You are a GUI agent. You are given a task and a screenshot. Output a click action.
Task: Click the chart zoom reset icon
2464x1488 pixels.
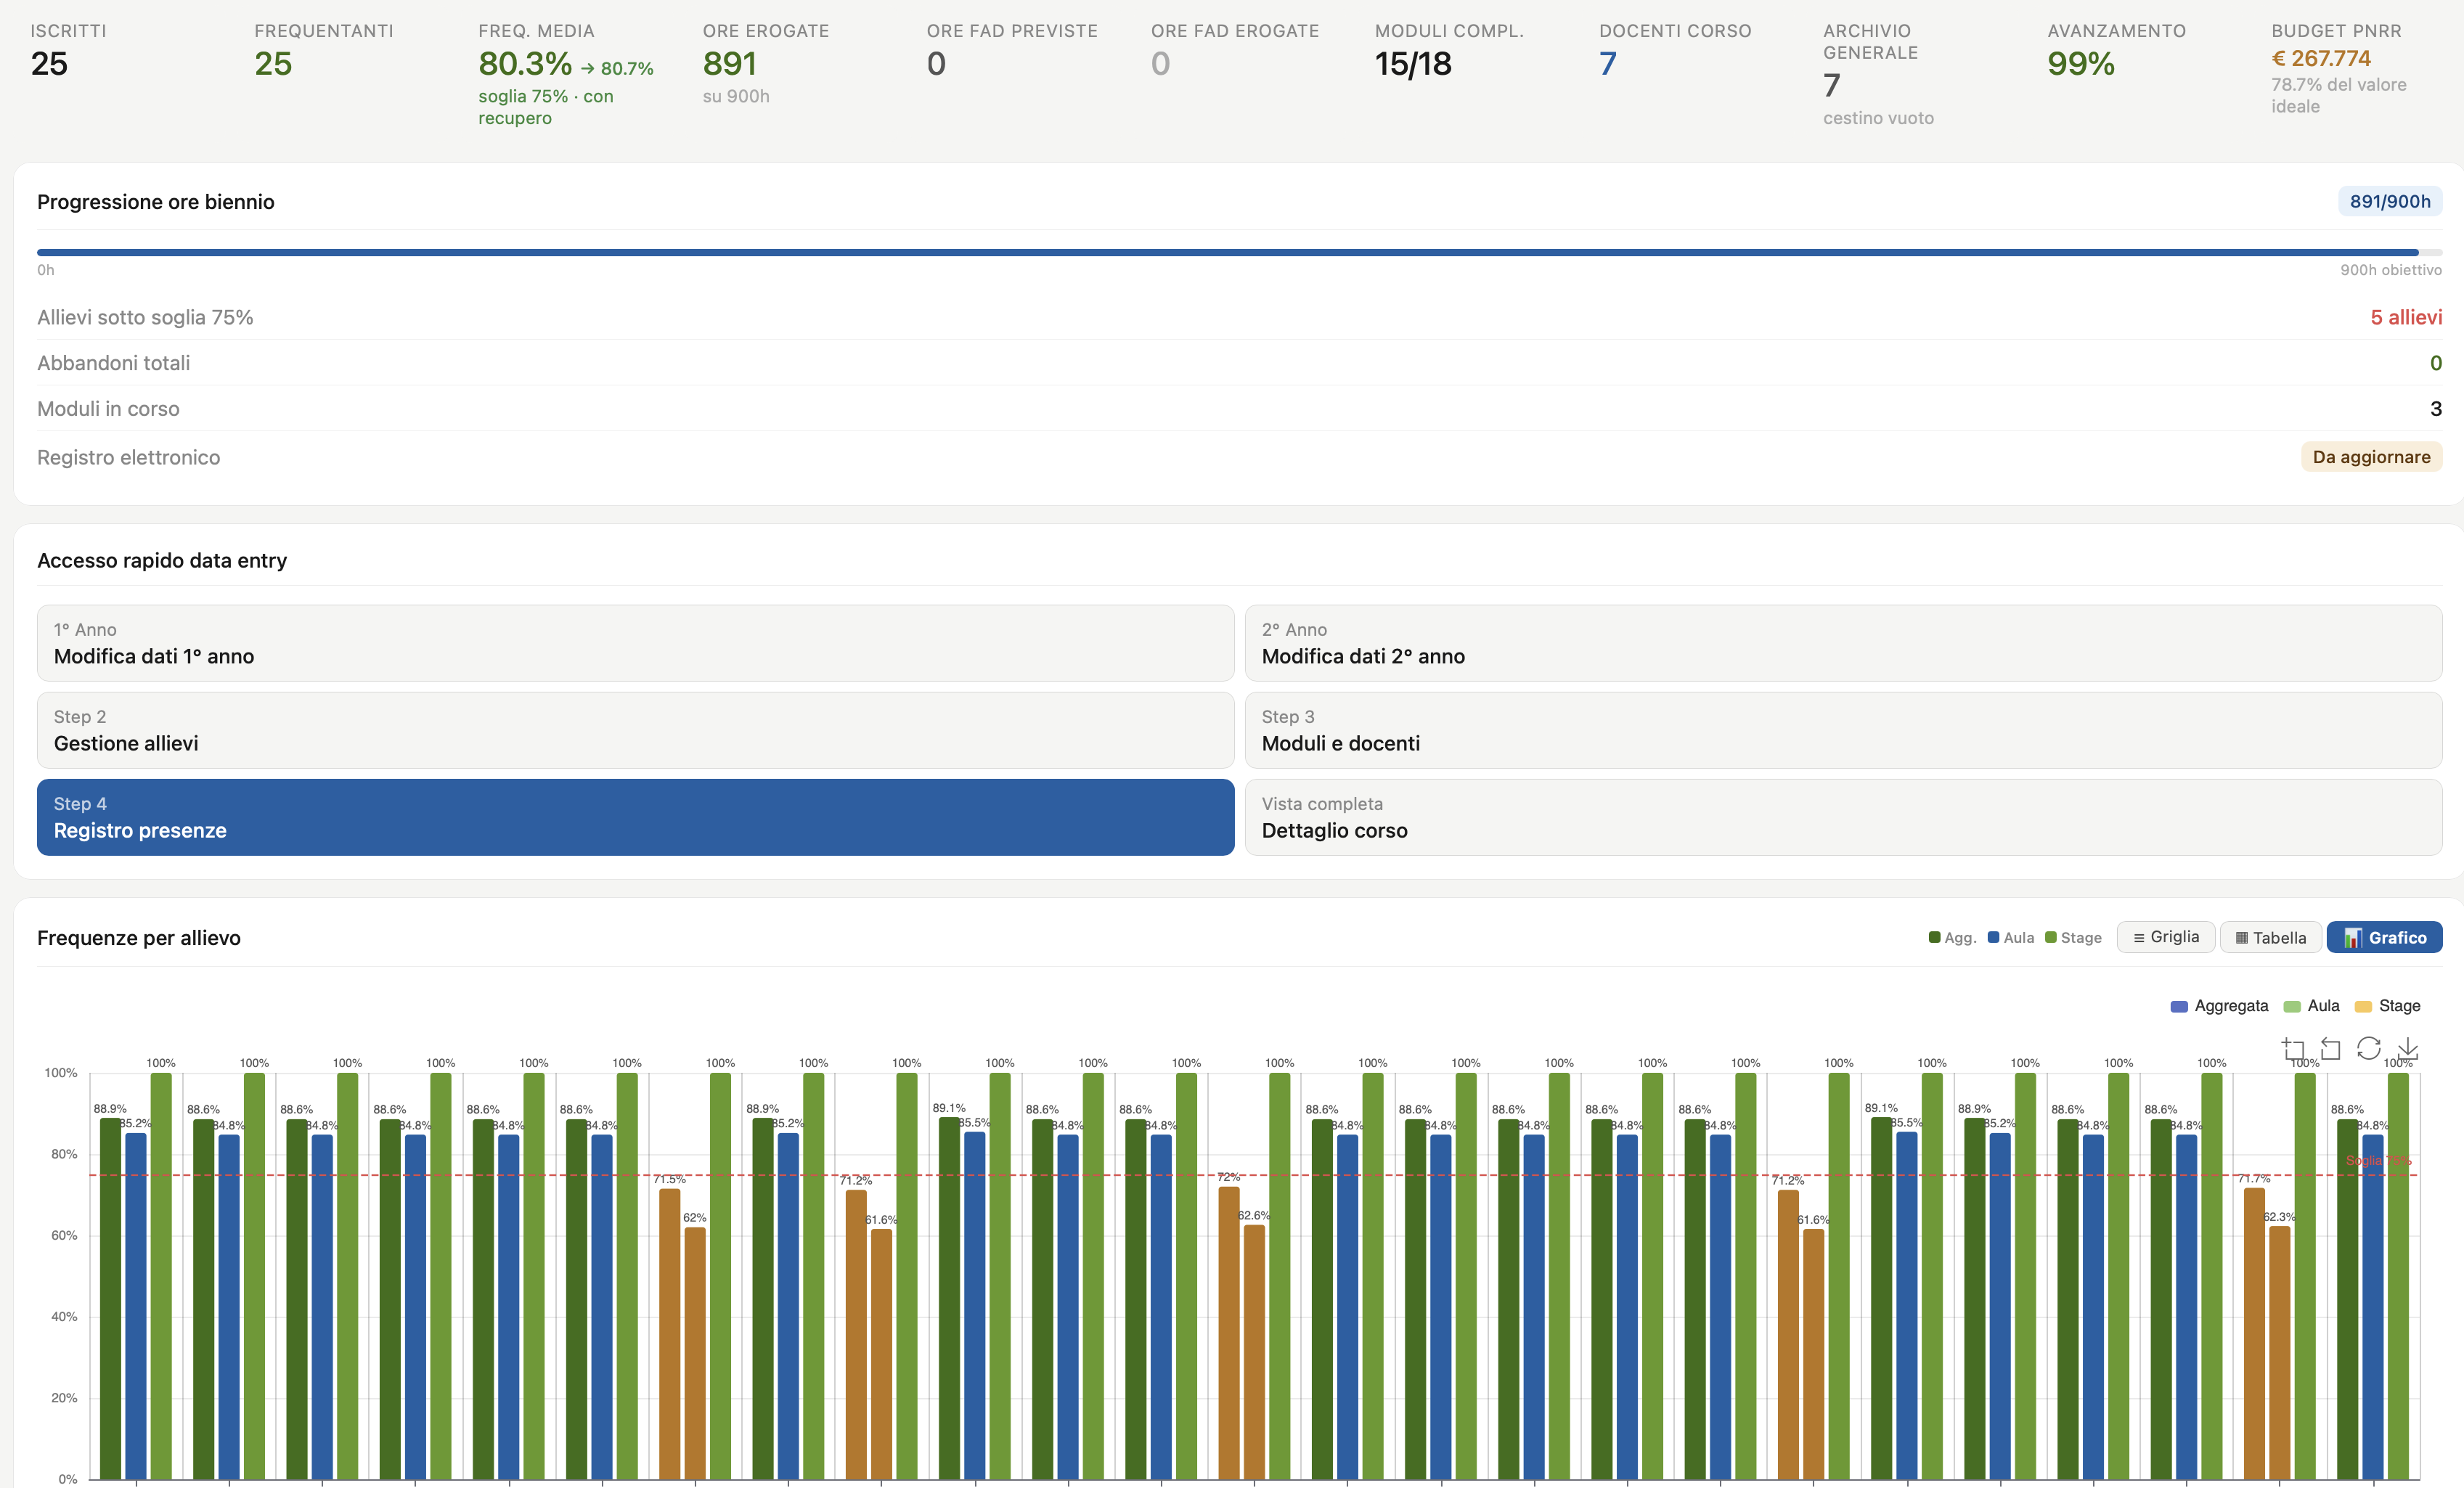coord(2331,1049)
